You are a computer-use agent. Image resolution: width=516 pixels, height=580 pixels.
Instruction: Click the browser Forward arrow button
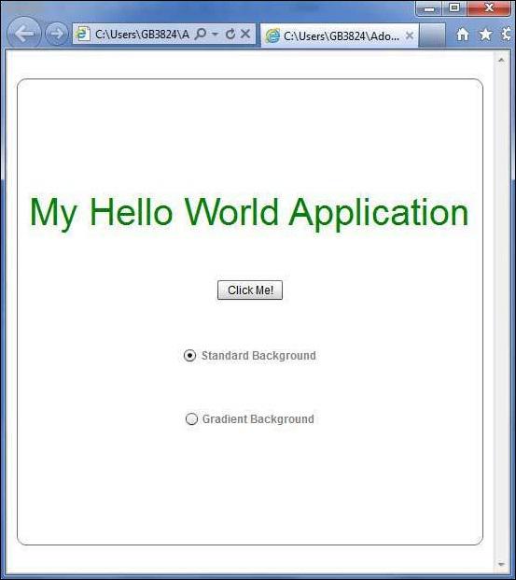coord(57,34)
